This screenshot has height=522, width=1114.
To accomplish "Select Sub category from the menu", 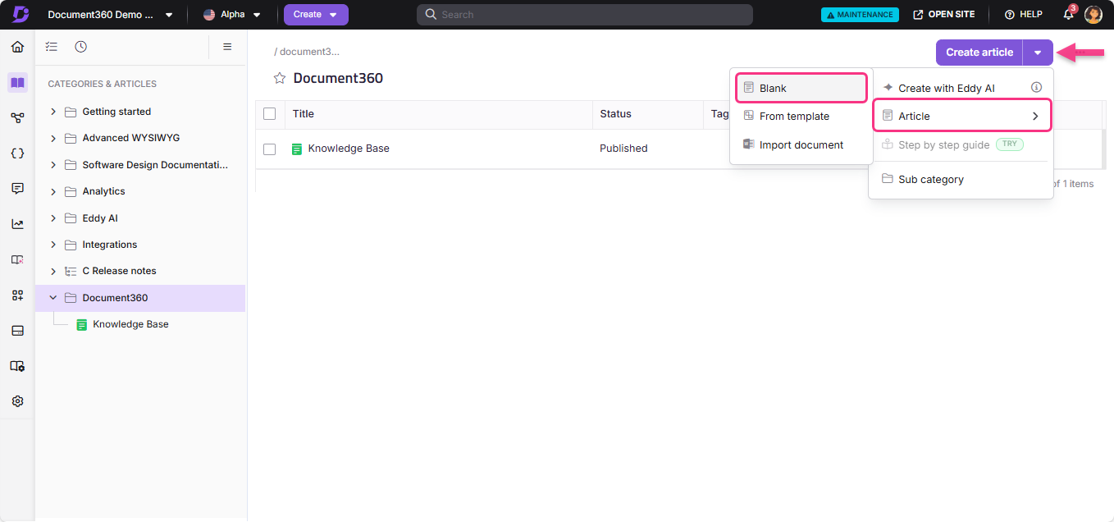I will coord(933,179).
